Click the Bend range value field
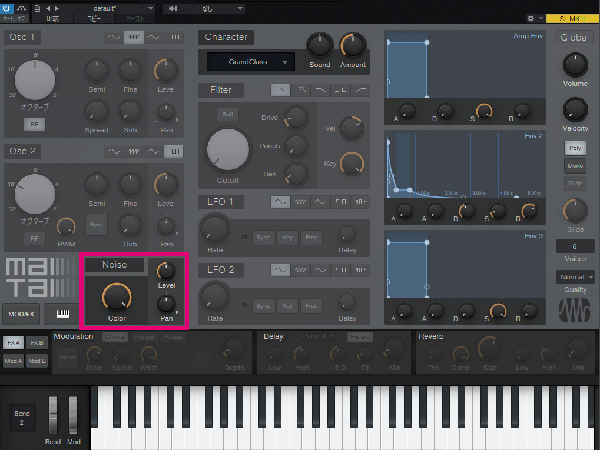 [22, 418]
